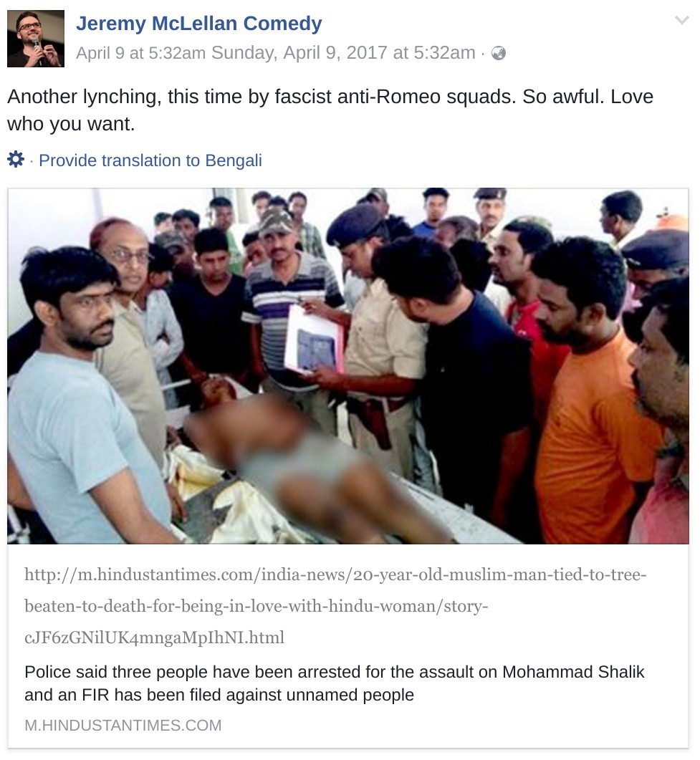Click 'Sunday, April 9, 2017 at 5:32am' full date
The height and width of the screenshot is (760, 700).
(343, 52)
